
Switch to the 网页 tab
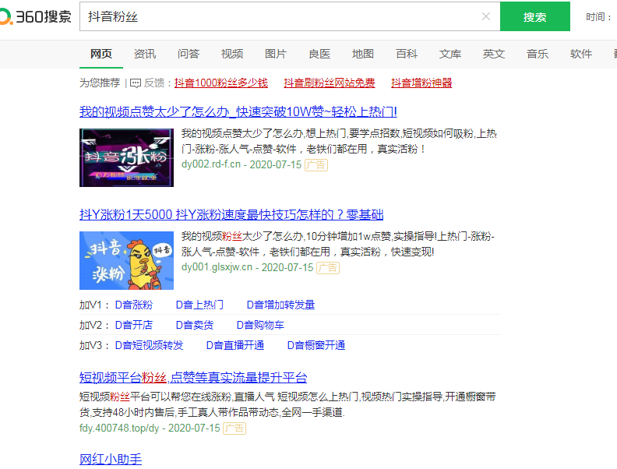tap(101, 54)
